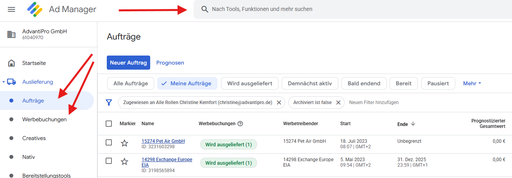512x178 pixels.
Task: Click the Ende column sort arrow
Action: (x=413, y=124)
